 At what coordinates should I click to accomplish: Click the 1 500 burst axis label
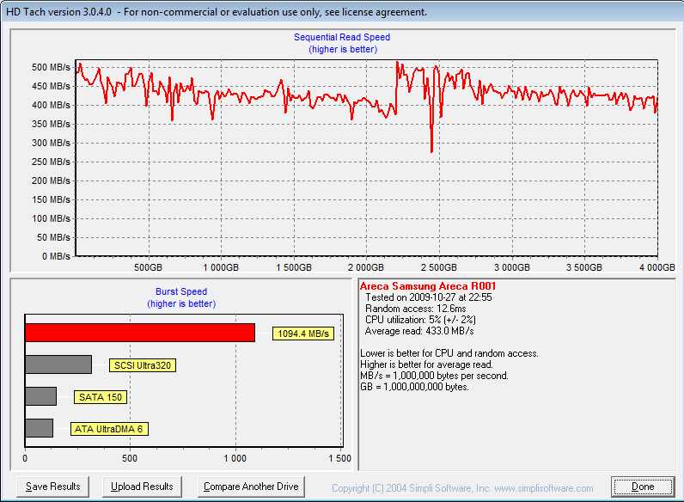339,458
